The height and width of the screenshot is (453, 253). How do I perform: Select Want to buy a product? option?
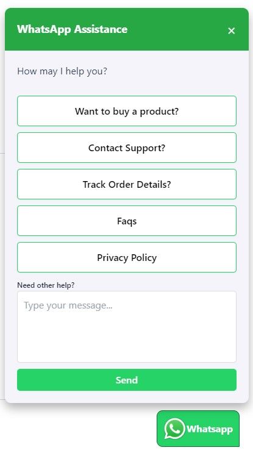point(127,111)
